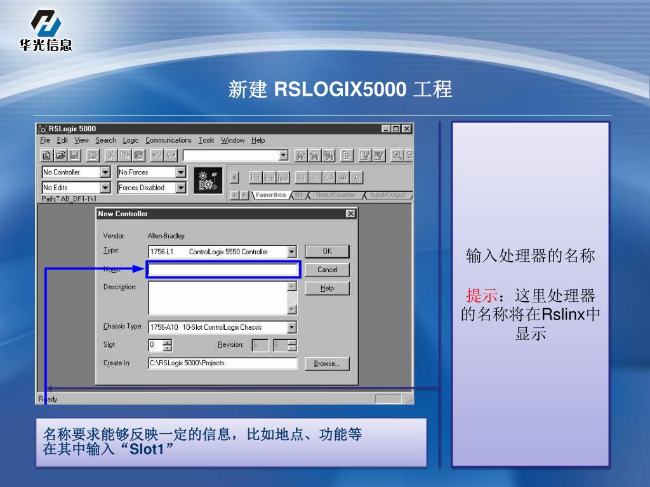Screen dimensions: 650x487
Task: Click the Print toolbar icon
Action: [x=93, y=155]
